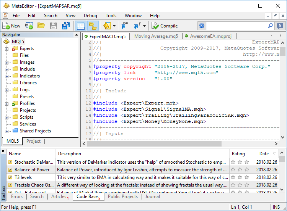Viewport: 287px width, 211px height.
Task: Click the MetaEditor document icon in menu bar
Action: pyautogui.click(x=5, y=16)
